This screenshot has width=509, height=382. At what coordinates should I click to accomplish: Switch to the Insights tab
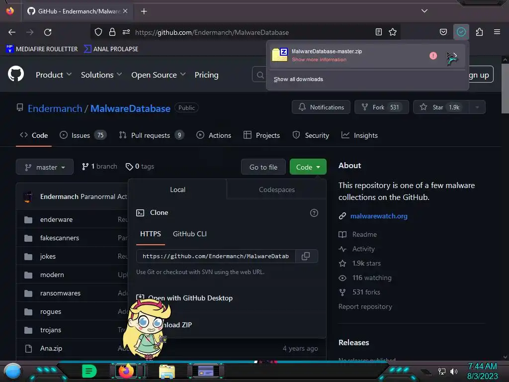359,135
